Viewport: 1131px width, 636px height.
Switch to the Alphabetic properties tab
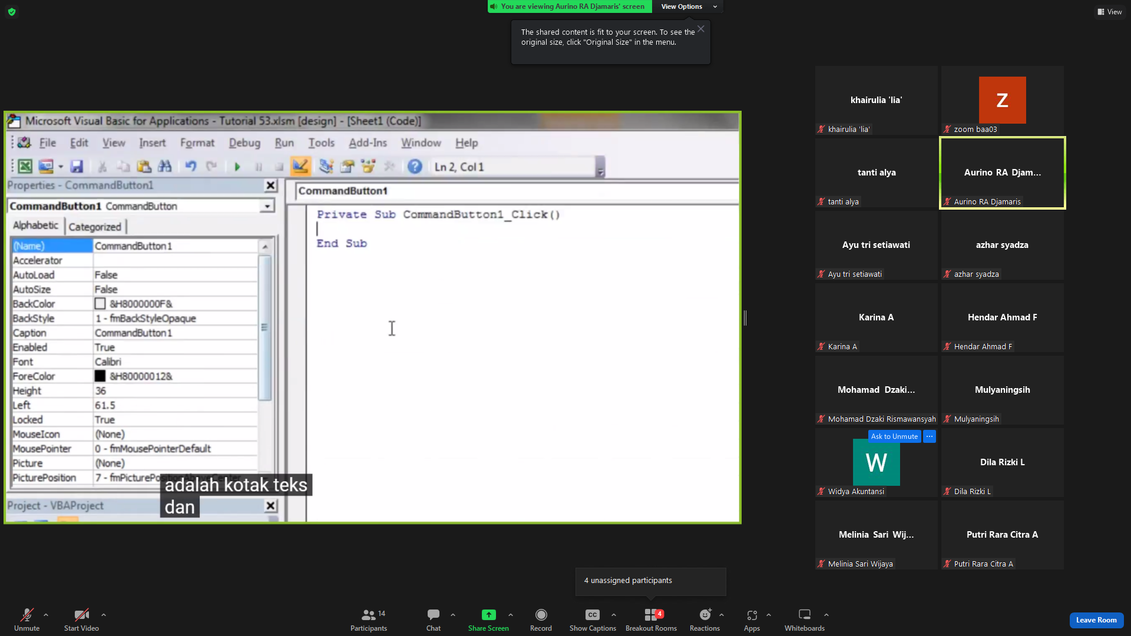pos(36,226)
